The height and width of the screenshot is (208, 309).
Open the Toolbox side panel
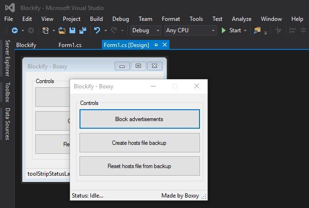click(x=7, y=92)
